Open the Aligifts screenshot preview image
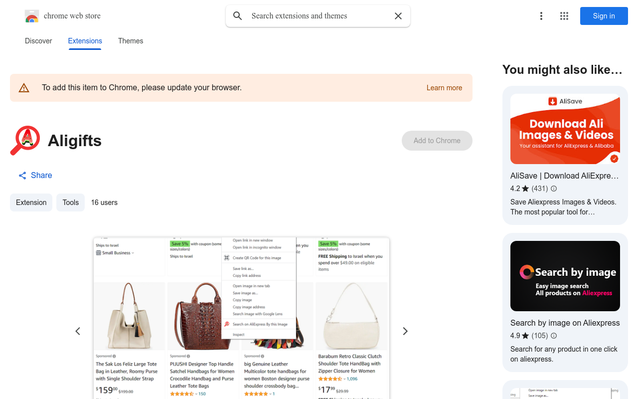 point(241,318)
